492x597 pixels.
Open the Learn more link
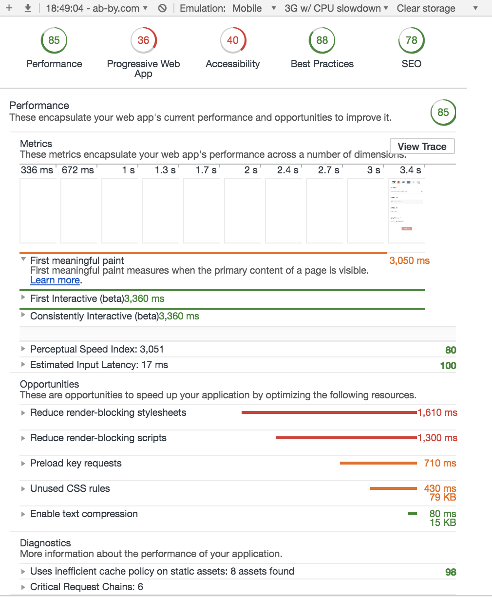tap(55, 280)
